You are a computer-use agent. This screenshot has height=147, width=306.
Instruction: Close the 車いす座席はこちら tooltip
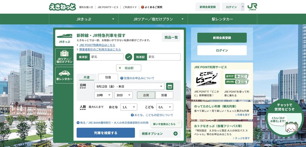coord(179,123)
